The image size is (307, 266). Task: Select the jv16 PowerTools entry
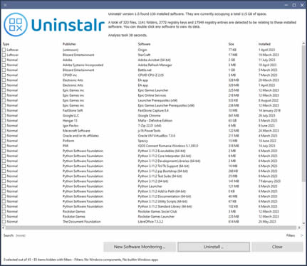click(149, 131)
